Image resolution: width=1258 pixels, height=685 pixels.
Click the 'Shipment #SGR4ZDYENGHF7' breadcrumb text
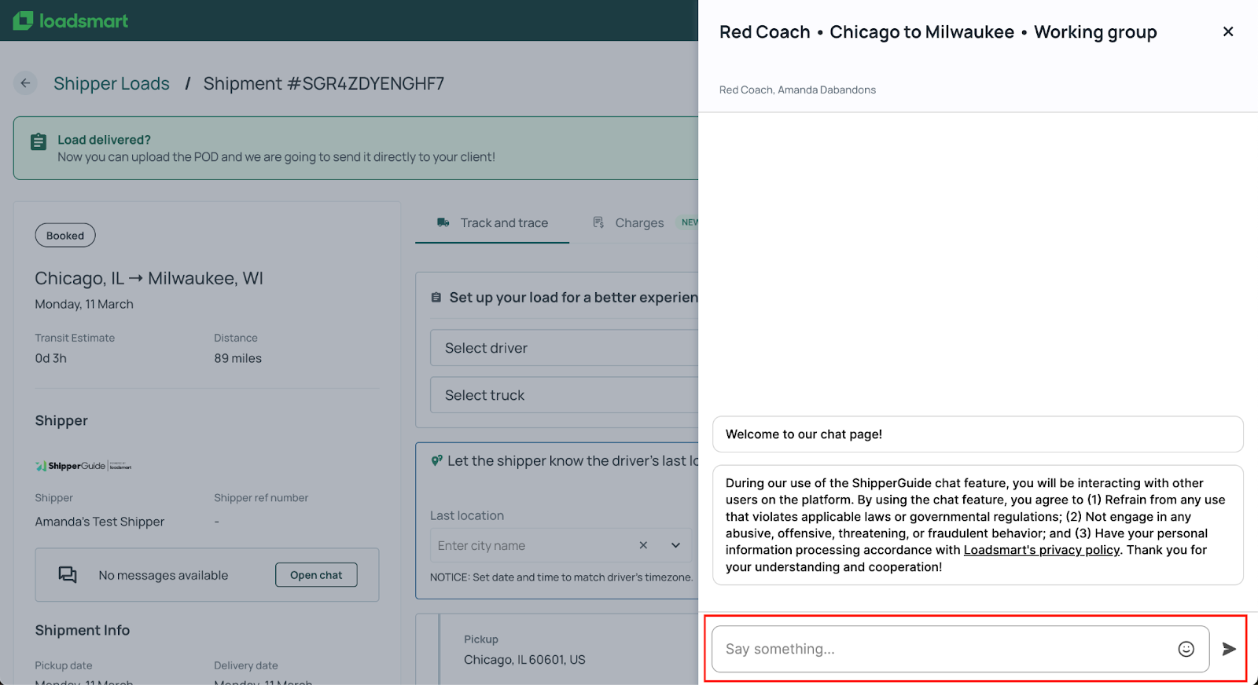coord(324,83)
